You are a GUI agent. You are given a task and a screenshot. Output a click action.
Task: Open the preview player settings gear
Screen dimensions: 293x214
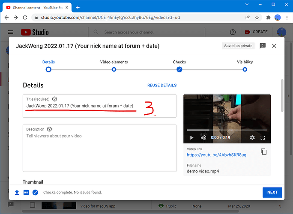(252, 138)
